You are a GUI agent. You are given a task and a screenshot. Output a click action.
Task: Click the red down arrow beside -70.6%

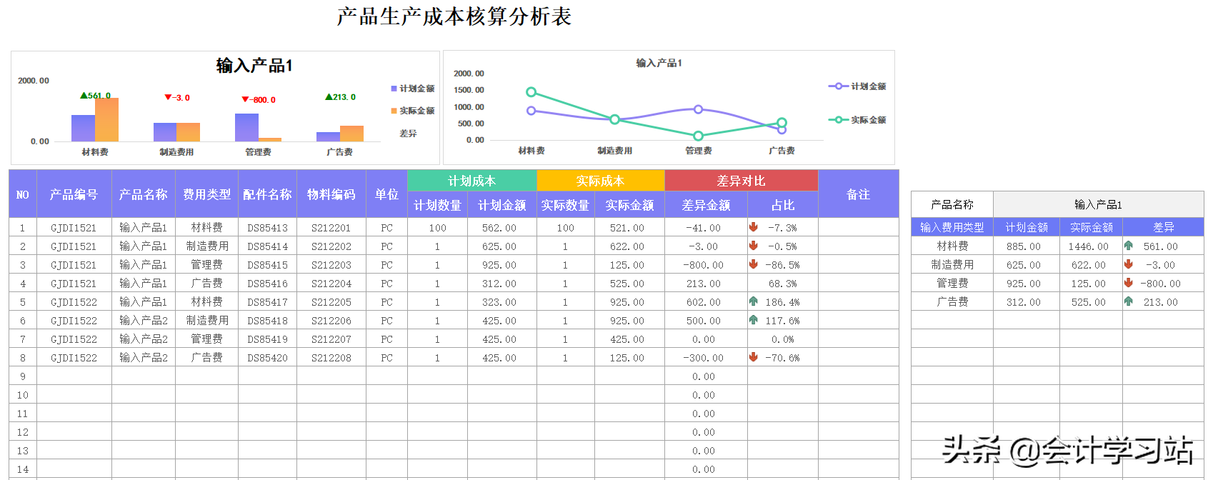coord(753,357)
